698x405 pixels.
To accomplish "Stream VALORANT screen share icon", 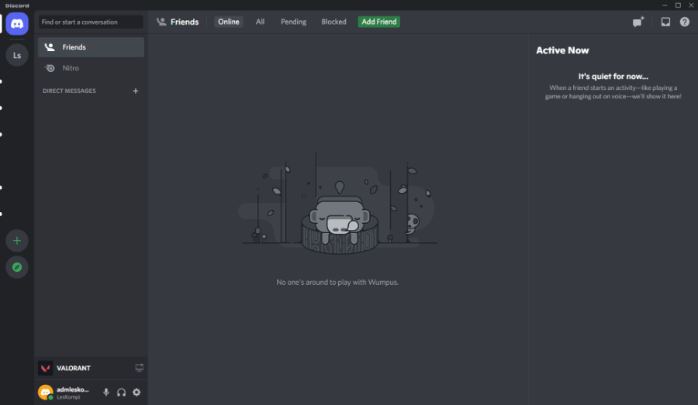I will click(x=140, y=368).
